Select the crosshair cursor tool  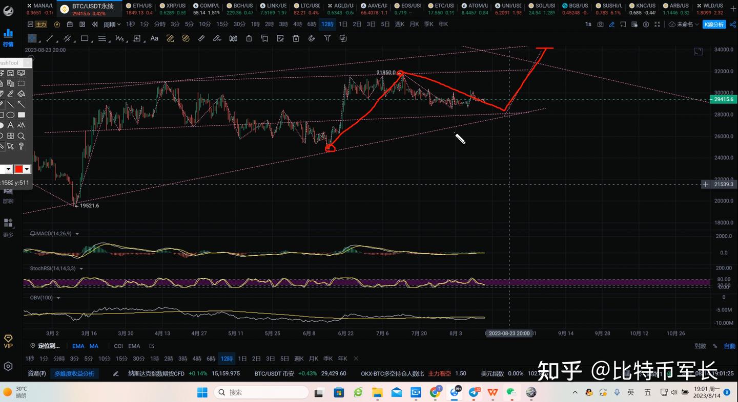[x=32, y=38]
